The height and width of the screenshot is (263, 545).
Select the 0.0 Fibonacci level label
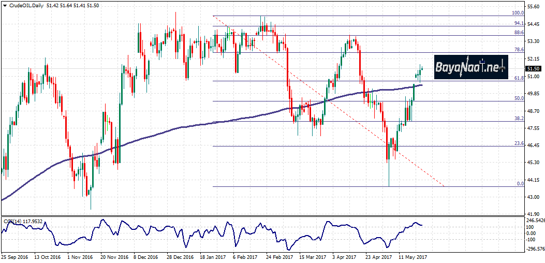point(520,184)
